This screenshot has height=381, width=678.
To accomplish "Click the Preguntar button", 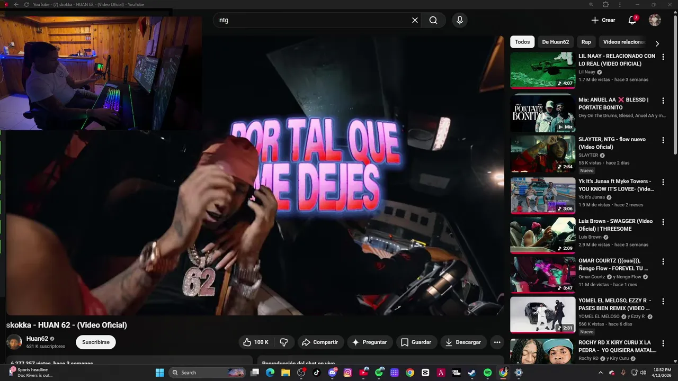I will (x=370, y=342).
